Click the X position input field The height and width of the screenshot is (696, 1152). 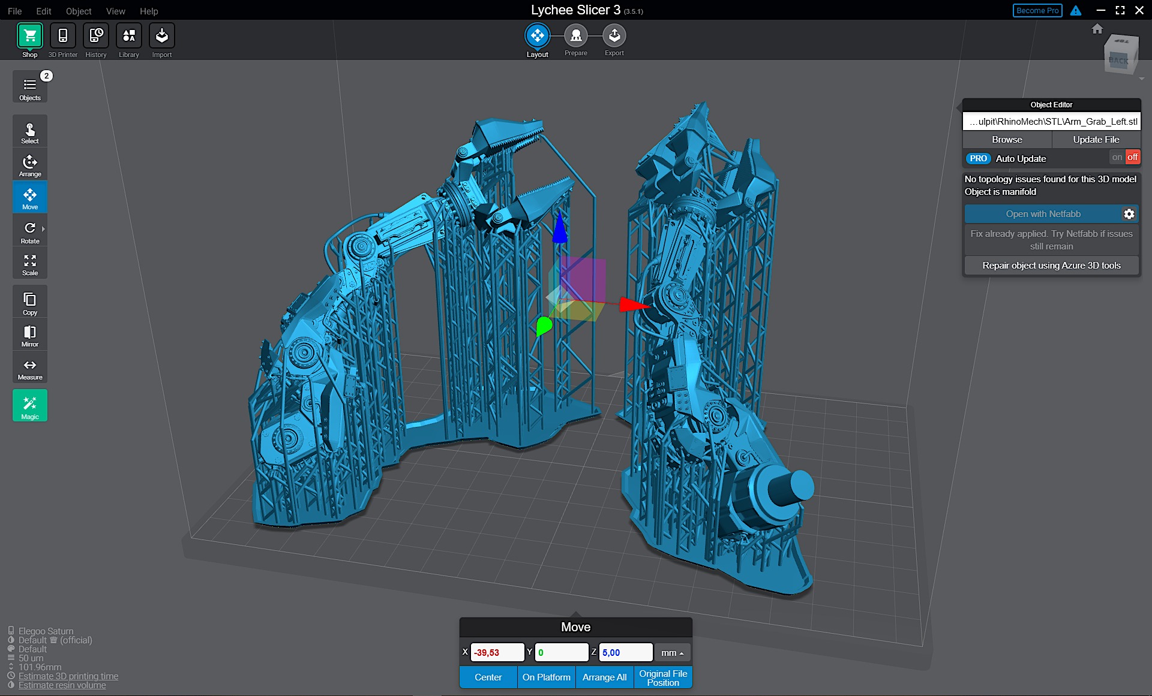pyautogui.click(x=497, y=653)
